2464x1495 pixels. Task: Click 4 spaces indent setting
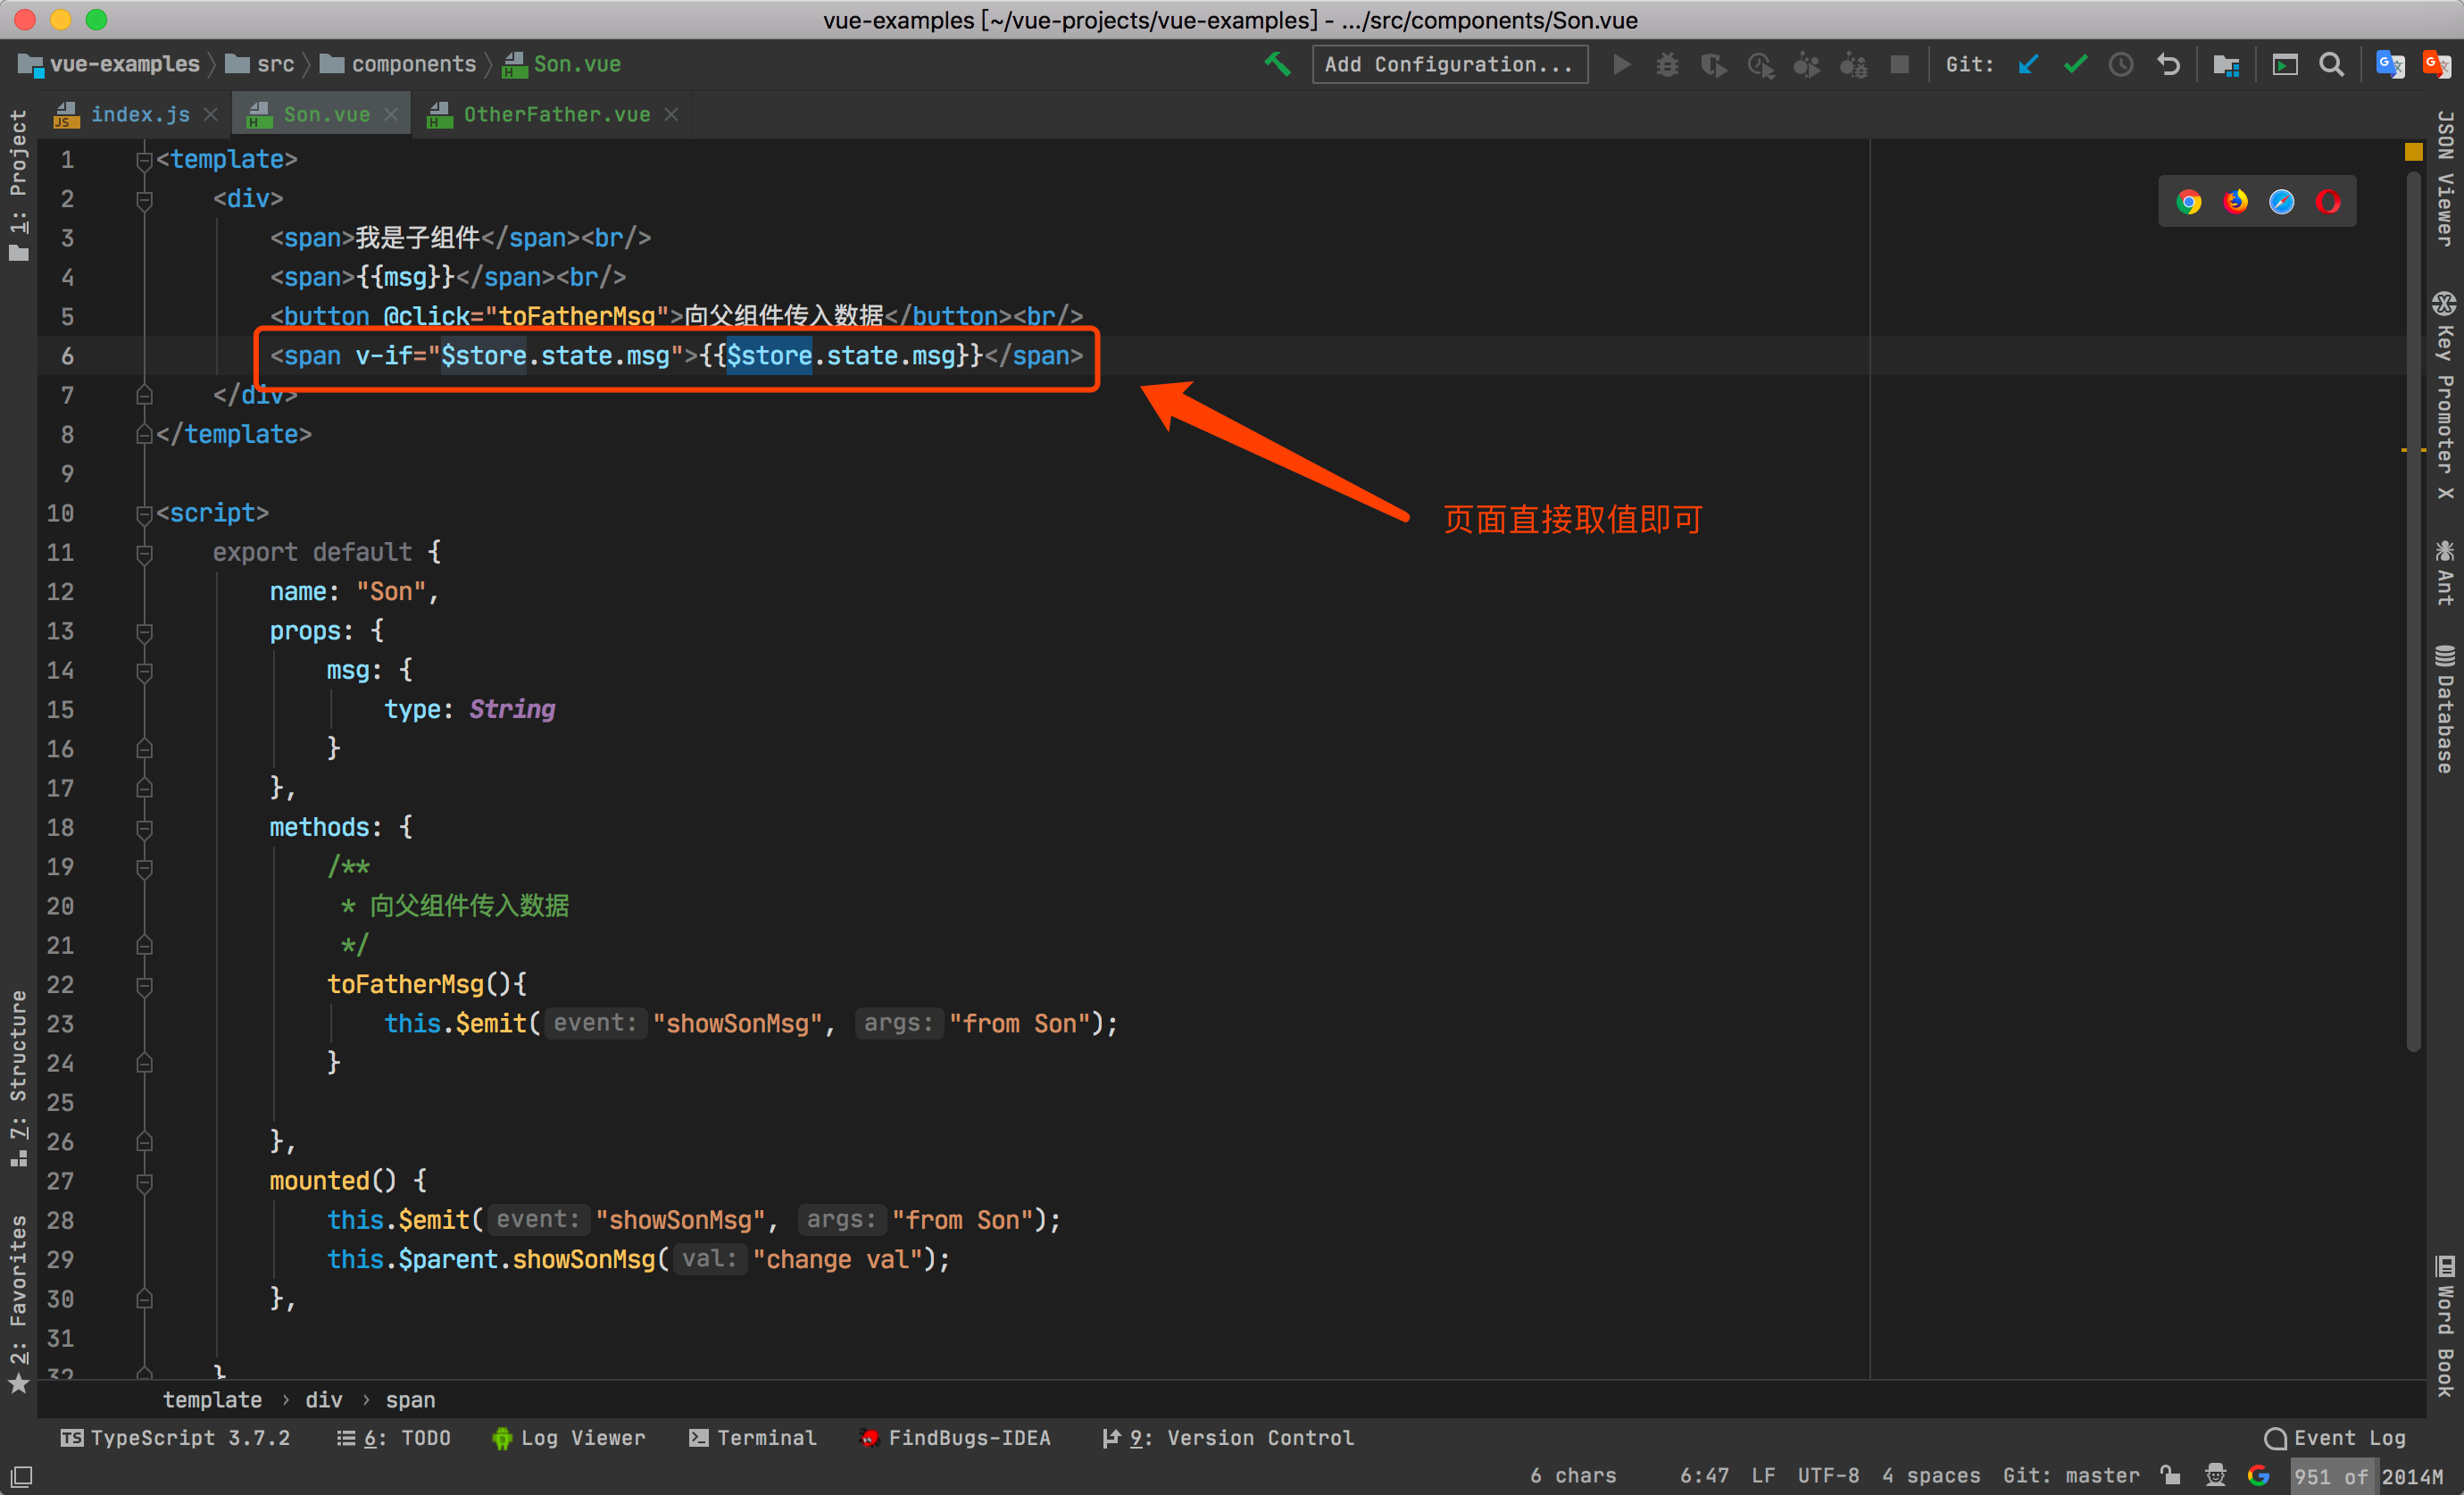pos(1931,1475)
